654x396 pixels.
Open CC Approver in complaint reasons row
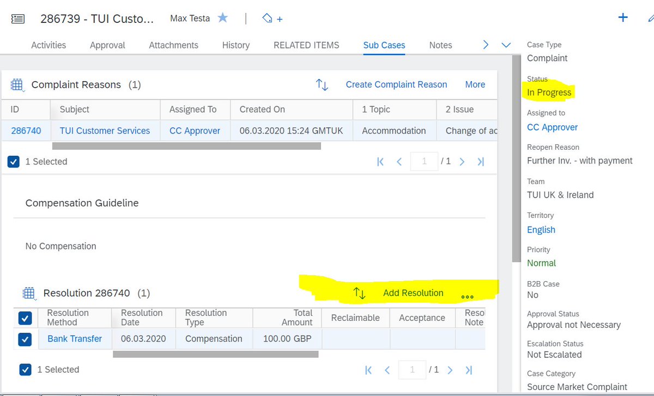pyautogui.click(x=195, y=131)
